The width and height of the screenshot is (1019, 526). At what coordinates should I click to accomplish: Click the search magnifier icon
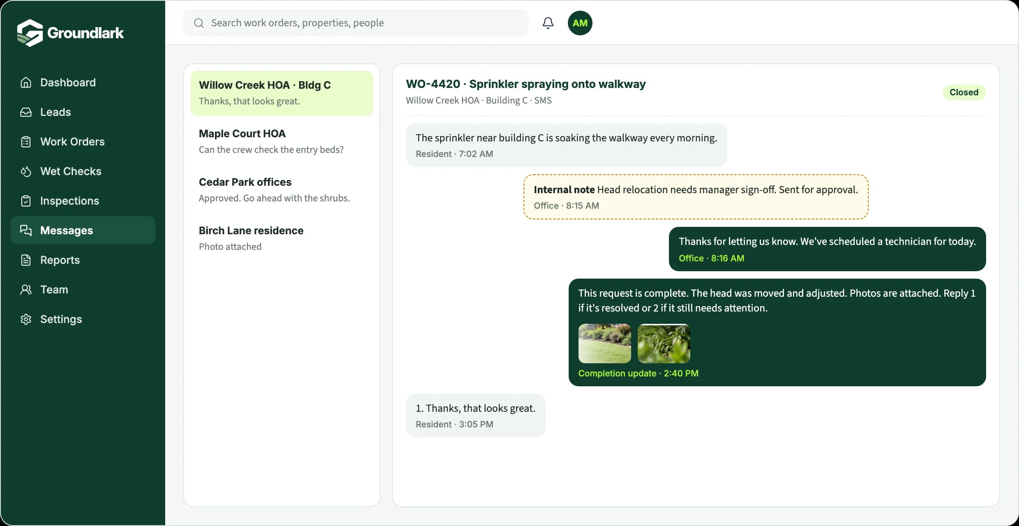click(199, 23)
